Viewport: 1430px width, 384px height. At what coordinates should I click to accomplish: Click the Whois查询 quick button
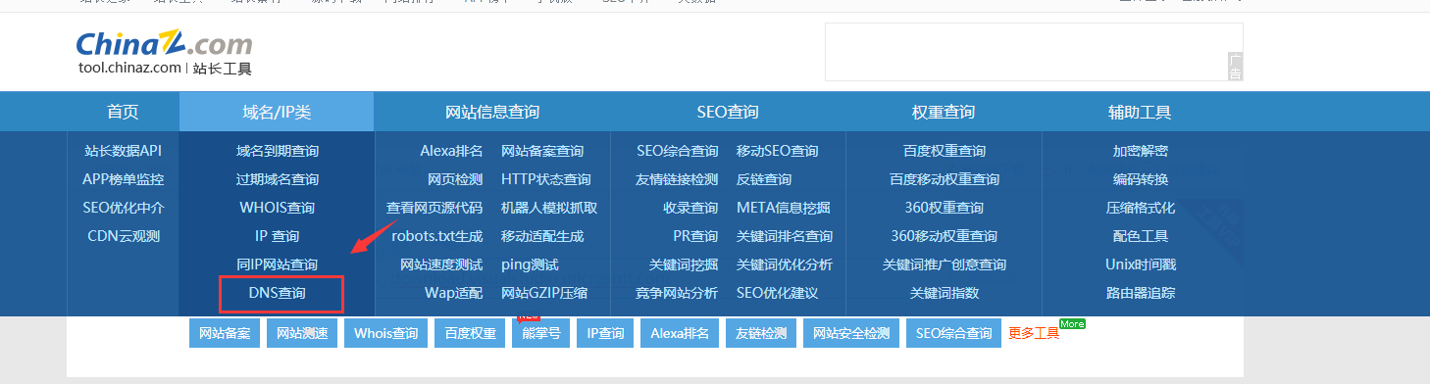click(x=385, y=333)
